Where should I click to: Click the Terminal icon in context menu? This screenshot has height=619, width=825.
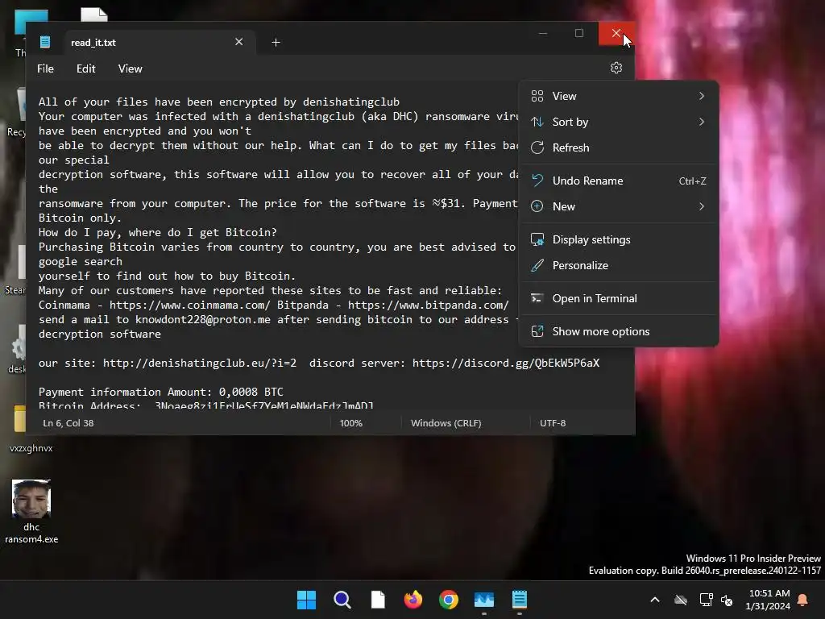[x=537, y=298]
